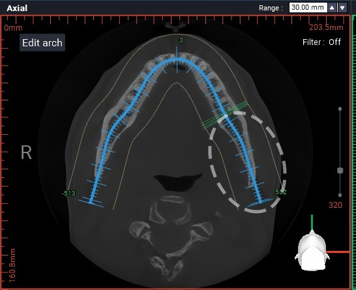Click the slice number 320
The width and height of the screenshot is (356, 290).
[x=335, y=205]
